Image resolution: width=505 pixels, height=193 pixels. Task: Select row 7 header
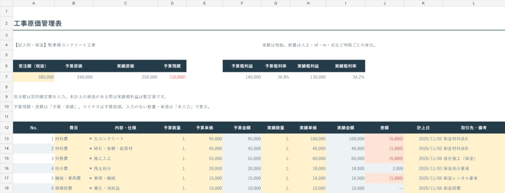tap(6, 77)
